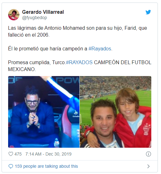
Task: Open the @fyugbedop handle
Action: pyautogui.click(x=34, y=18)
